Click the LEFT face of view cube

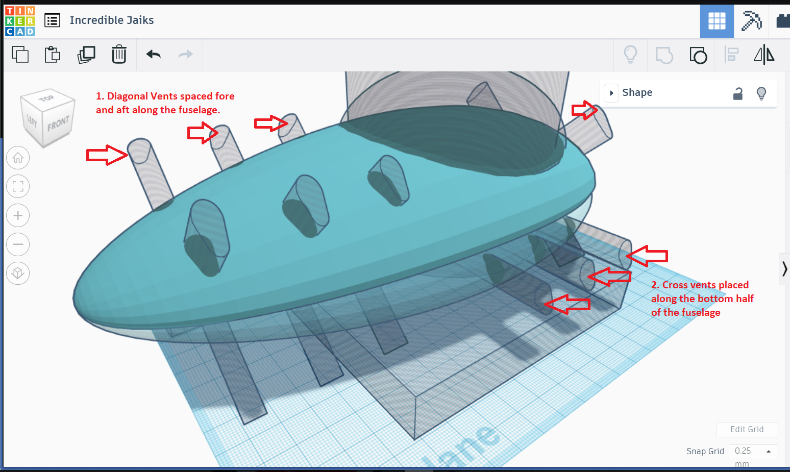[32, 120]
